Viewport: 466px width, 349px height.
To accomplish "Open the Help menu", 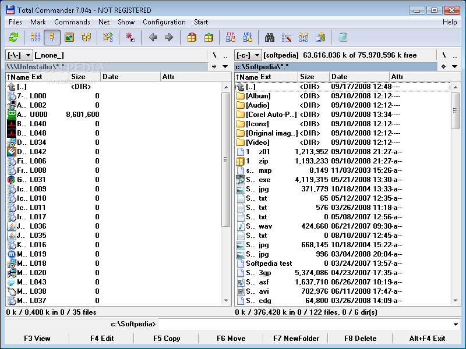I will [x=450, y=22].
